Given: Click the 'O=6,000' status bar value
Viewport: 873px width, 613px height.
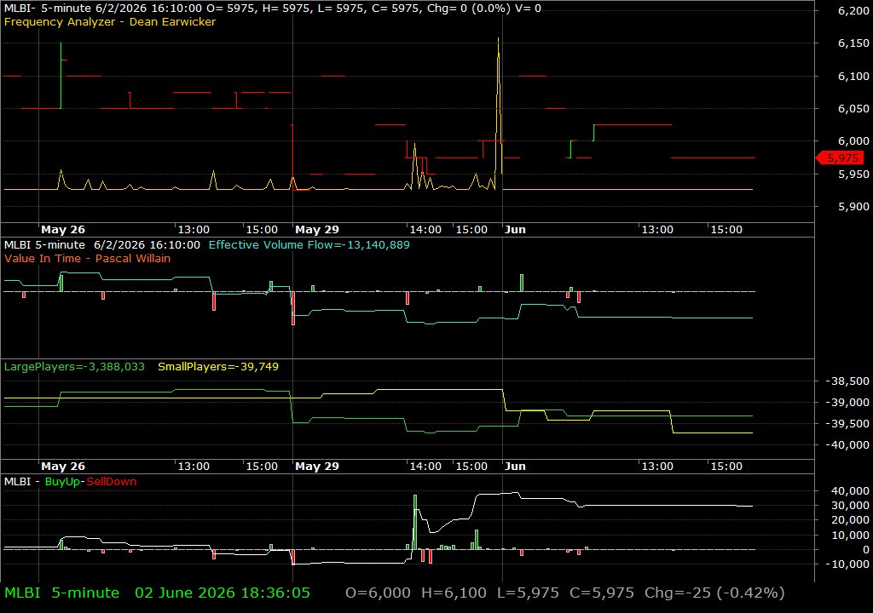Looking at the screenshot, I should 378,593.
